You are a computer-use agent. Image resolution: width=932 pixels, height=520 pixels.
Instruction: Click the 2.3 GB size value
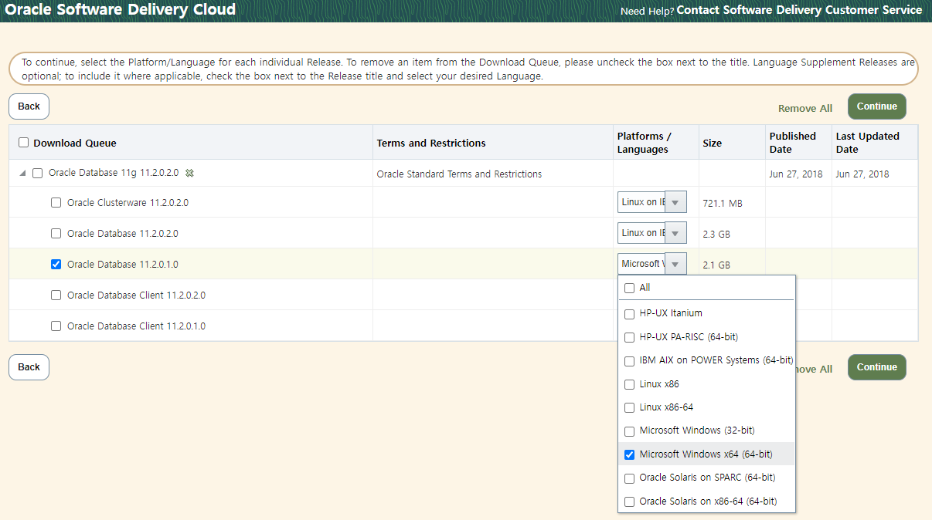pos(716,234)
